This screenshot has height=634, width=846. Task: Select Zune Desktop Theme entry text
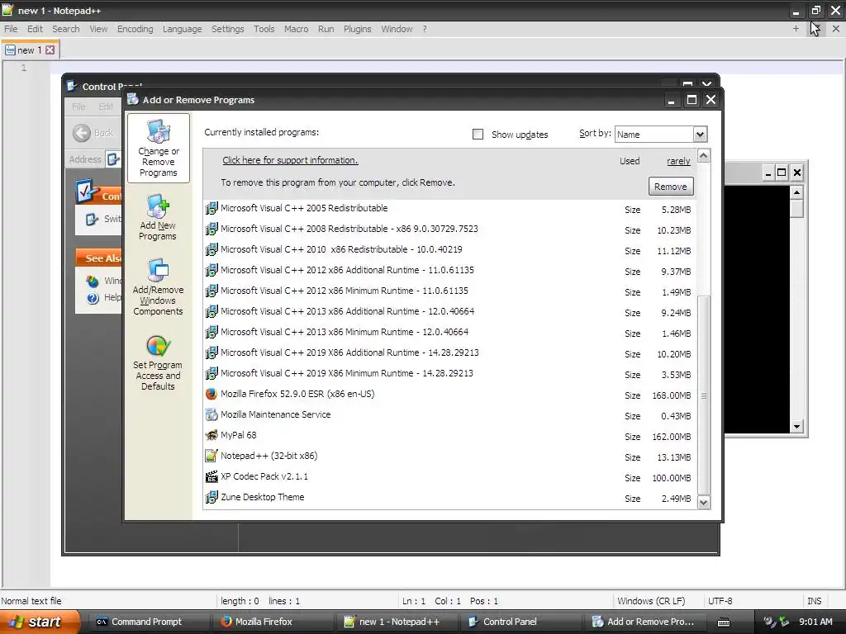(x=262, y=497)
